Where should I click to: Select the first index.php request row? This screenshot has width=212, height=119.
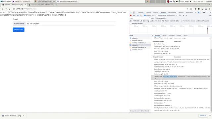click(140, 38)
